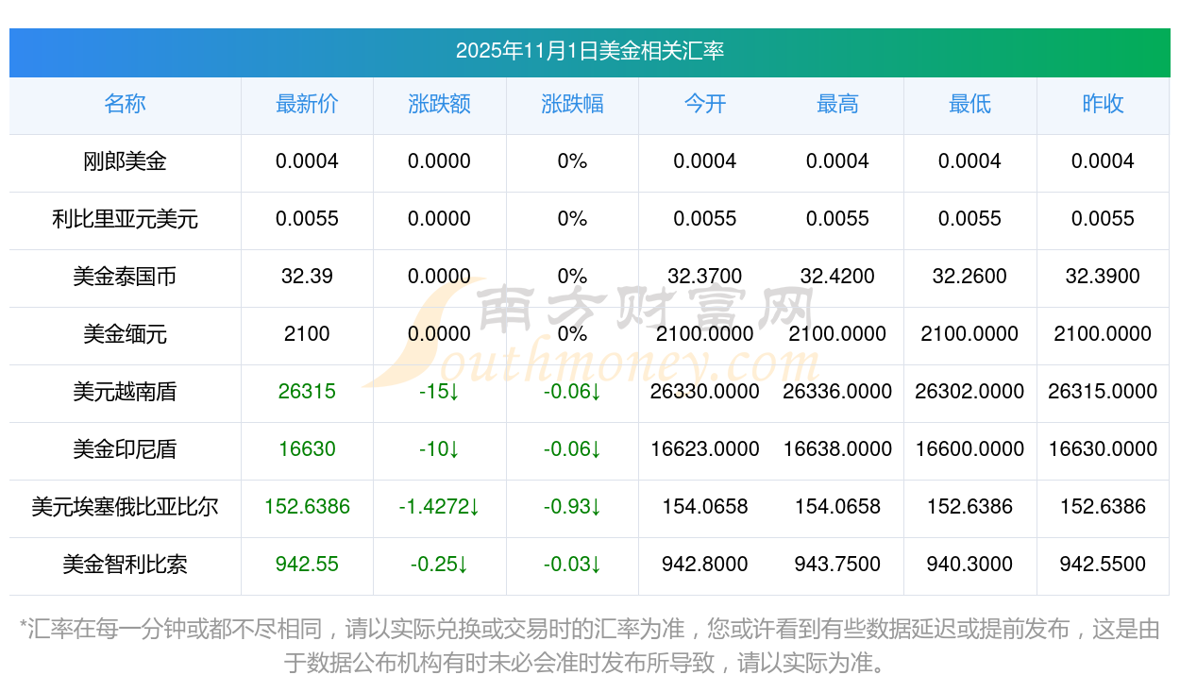
Task: Click latest price 0.0055 for 利比里亚元美元
Action: tap(307, 219)
